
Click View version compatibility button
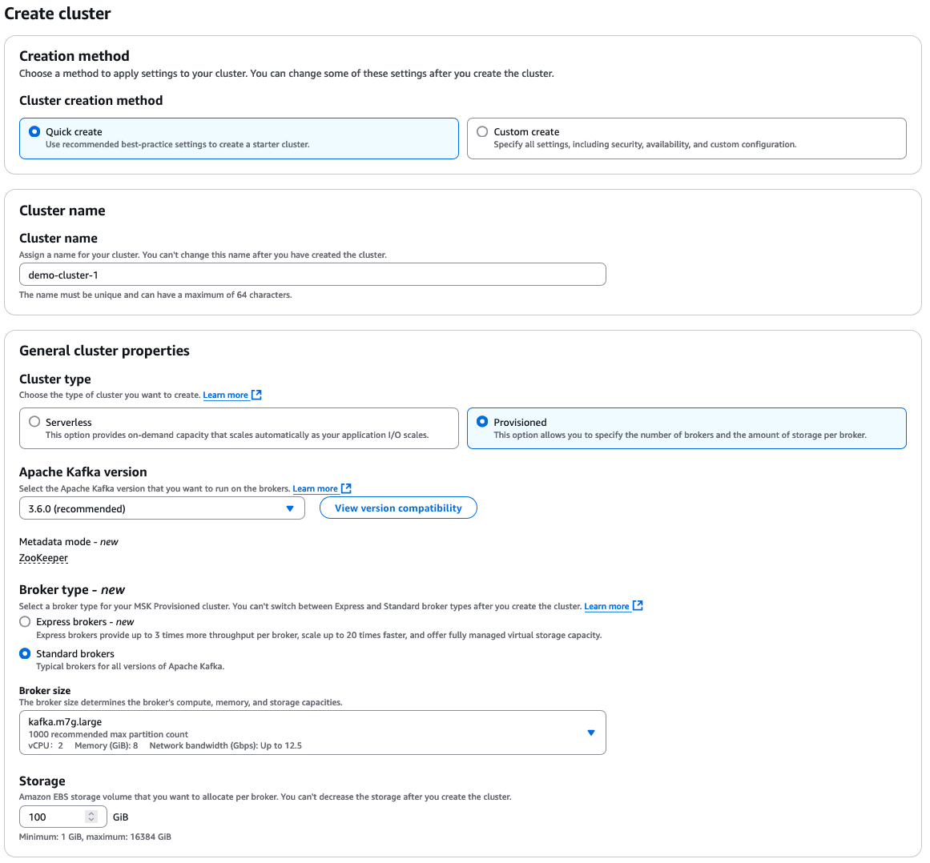tap(398, 508)
